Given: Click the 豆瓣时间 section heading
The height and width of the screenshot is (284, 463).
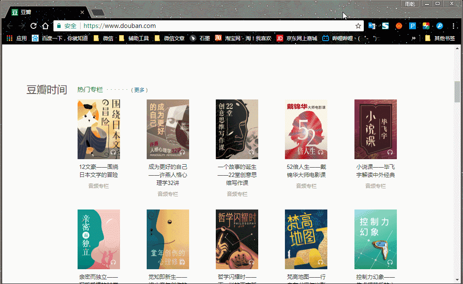Looking at the screenshot, I should tap(47, 90).
